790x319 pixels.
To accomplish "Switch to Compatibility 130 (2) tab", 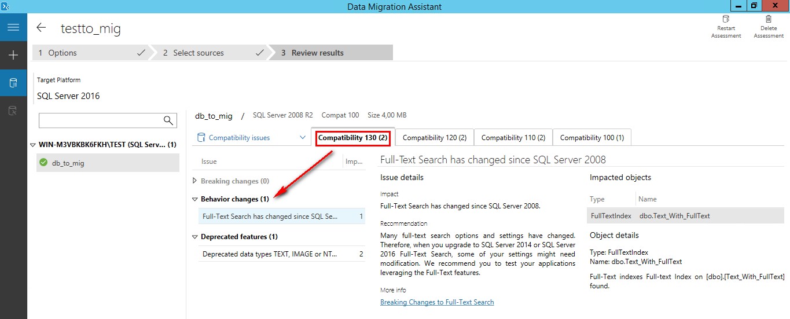I will tap(352, 138).
